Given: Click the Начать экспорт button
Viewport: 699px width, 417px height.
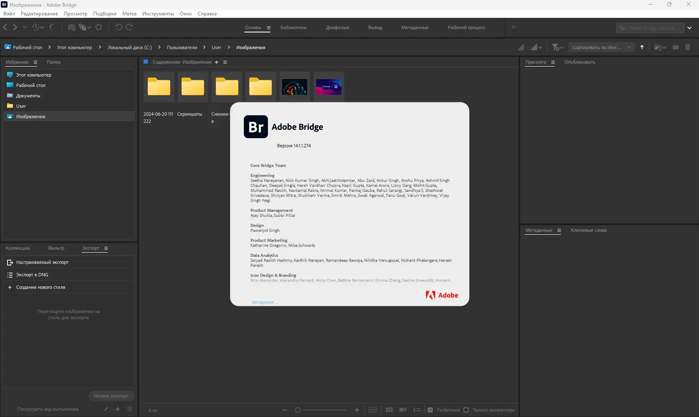Looking at the screenshot, I should pyautogui.click(x=111, y=395).
